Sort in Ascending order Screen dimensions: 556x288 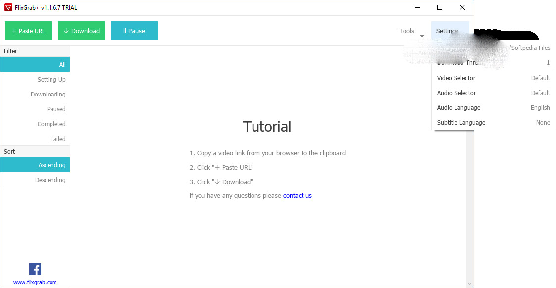coord(35,165)
